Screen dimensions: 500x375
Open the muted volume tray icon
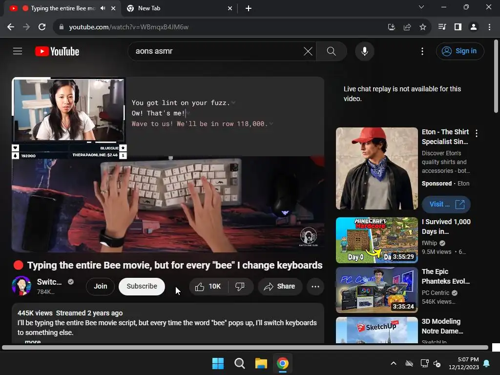point(437,363)
